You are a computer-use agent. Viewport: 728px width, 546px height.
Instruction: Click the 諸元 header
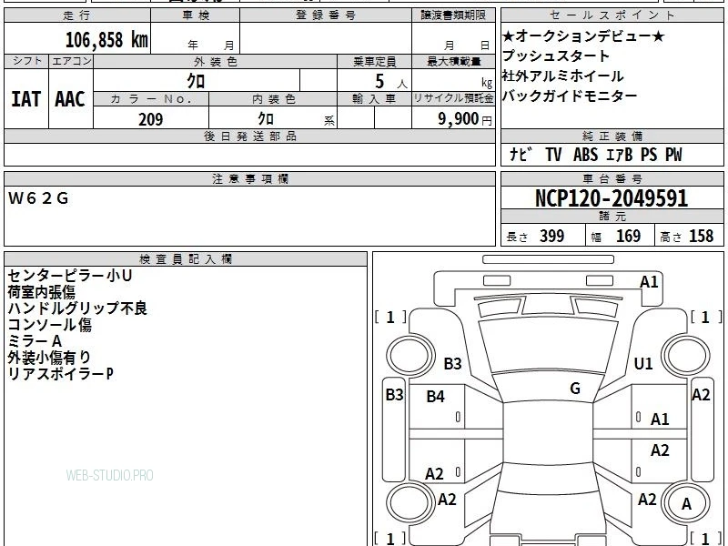pyautogui.click(x=612, y=217)
